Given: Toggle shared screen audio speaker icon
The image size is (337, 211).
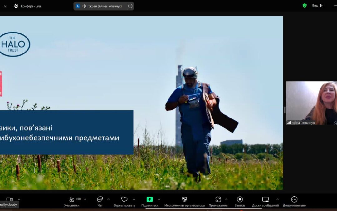Looking at the screenshot, I should coord(84,6).
